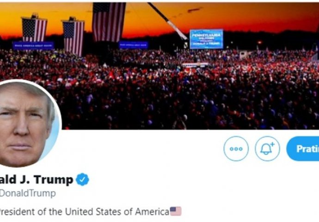Click the blue Pratite follow button
The image size is (319, 222).
[303, 149]
